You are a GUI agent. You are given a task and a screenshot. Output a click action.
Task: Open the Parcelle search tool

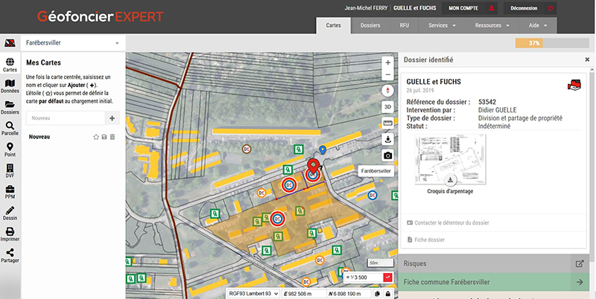10,129
